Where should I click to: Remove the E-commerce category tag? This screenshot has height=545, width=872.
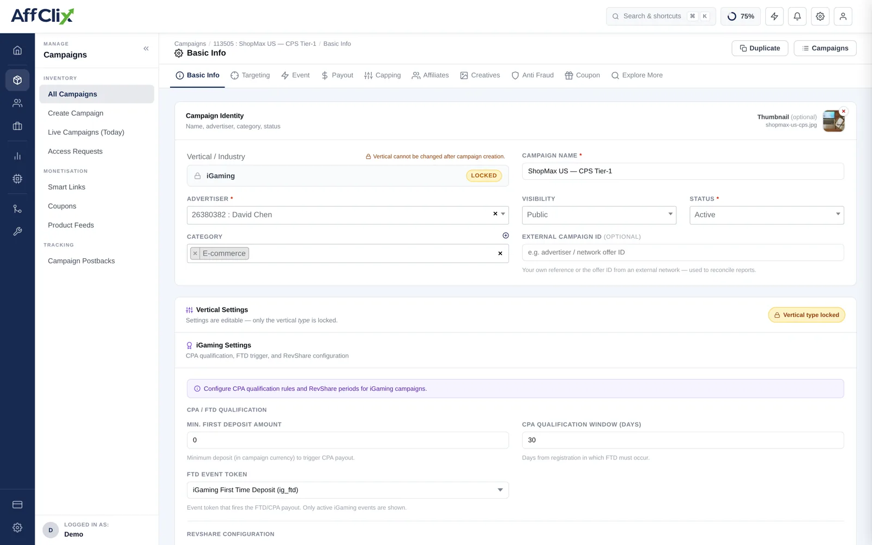click(195, 253)
